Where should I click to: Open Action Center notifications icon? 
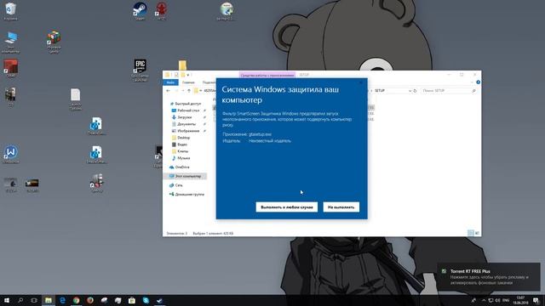click(536, 300)
